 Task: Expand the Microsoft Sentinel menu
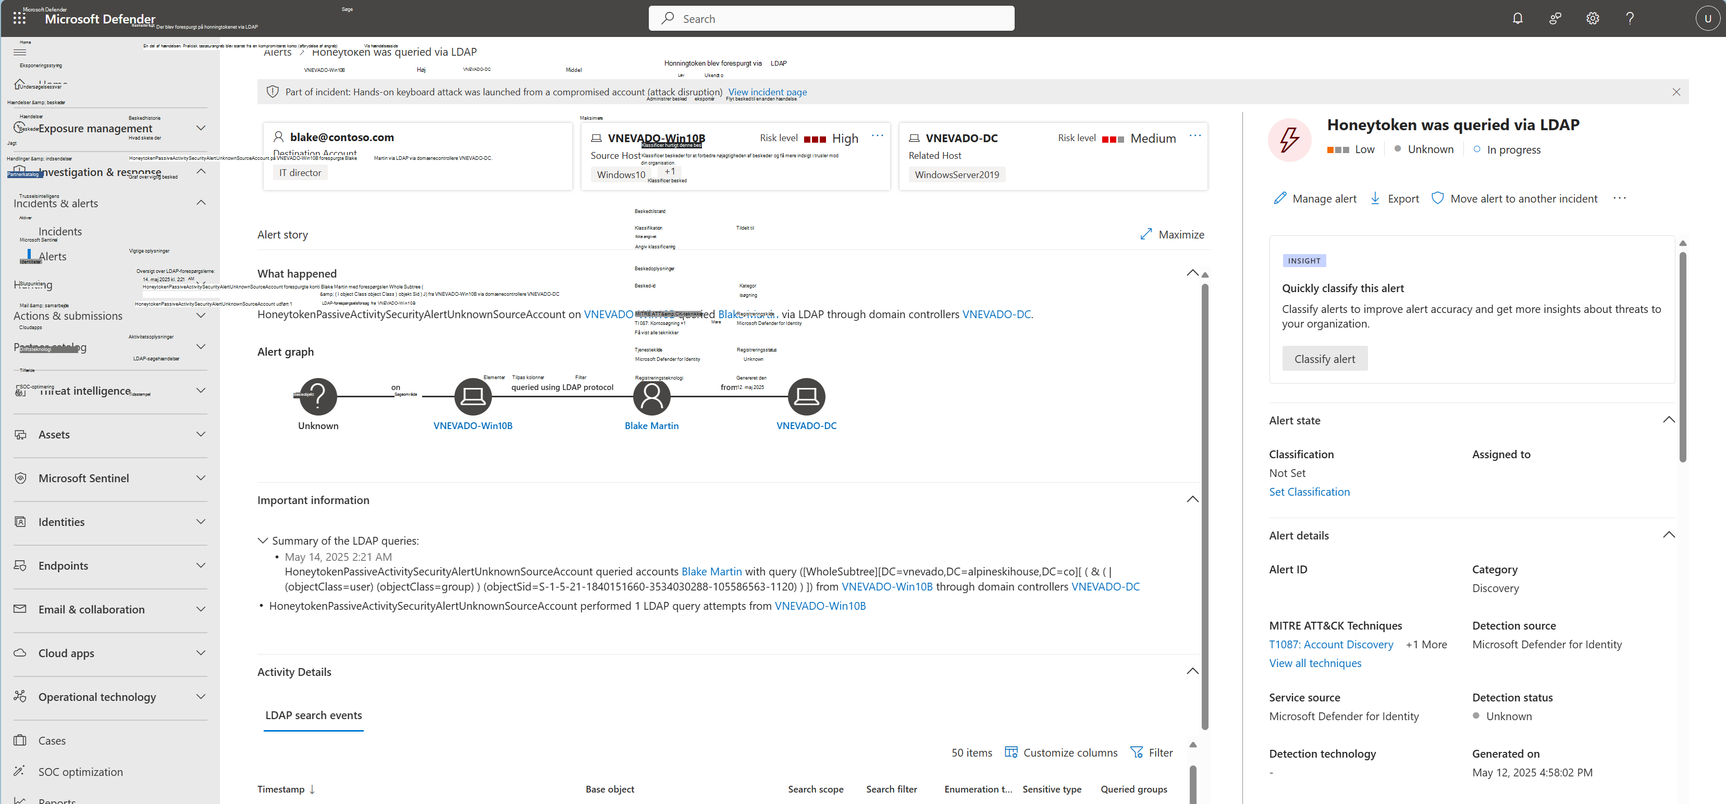(200, 478)
